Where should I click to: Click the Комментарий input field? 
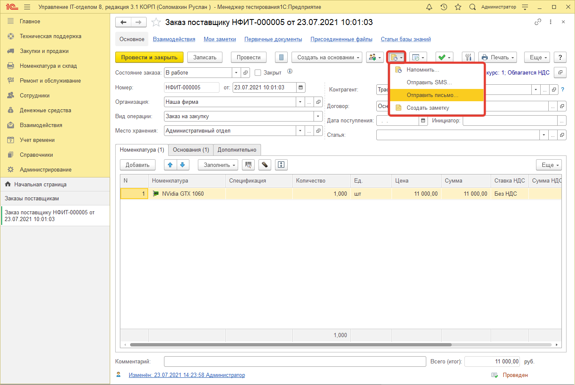pyautogui.click(x=294, y=362)
